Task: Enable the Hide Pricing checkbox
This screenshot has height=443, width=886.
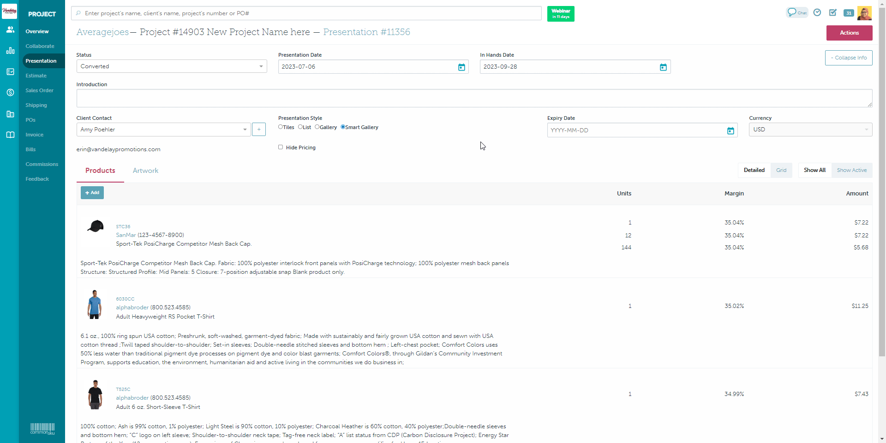Action: pyautogui.click(x=281, y=147)
